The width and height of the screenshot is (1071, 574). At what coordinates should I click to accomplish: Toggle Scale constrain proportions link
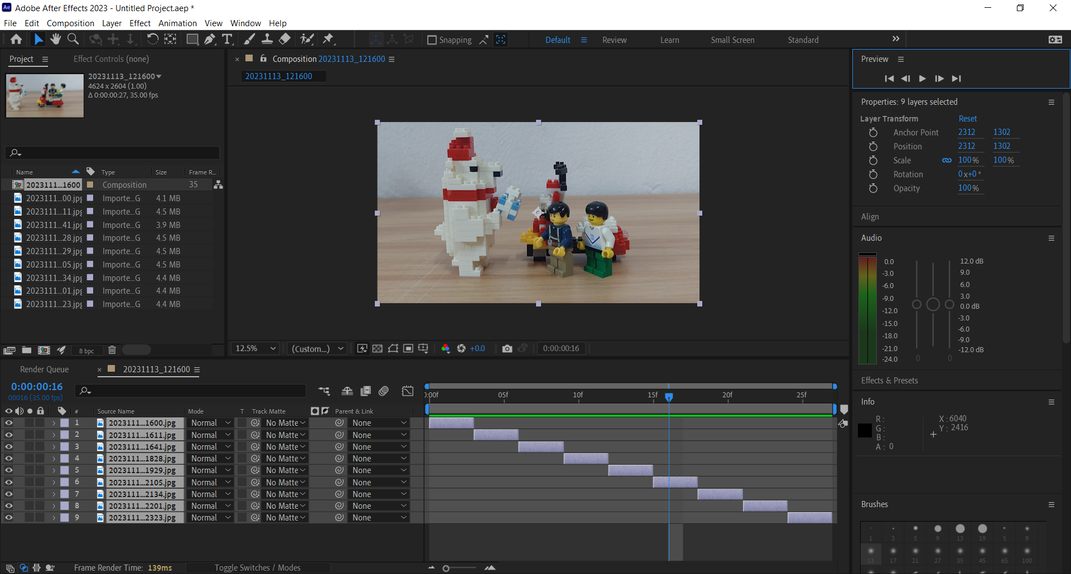click(947, 160)
